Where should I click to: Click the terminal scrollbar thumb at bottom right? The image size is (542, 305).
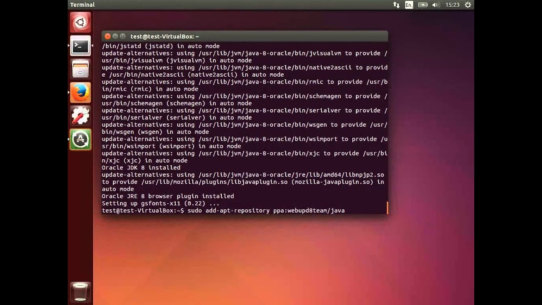pos(387,208)
